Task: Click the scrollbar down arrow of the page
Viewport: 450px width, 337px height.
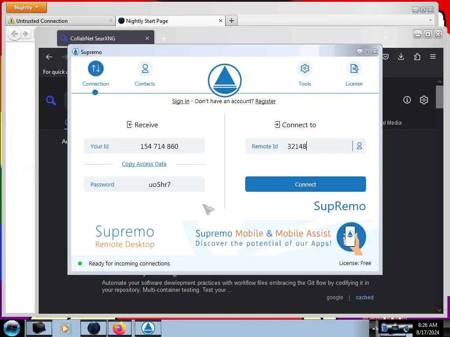Action: [x=439, y=310]
